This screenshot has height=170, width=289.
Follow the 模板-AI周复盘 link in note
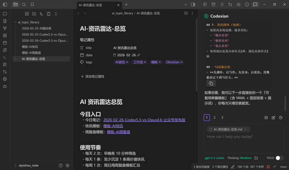118,132
